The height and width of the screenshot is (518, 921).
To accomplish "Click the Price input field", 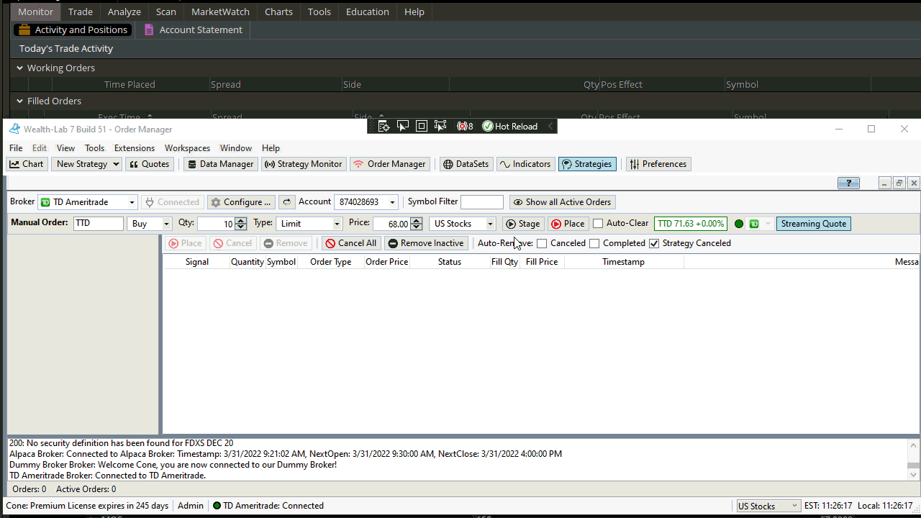I will point(391,224).
